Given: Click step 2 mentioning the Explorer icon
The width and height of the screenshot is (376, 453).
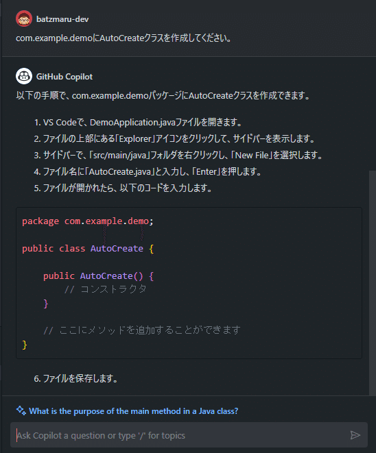Looking at the screenshot, I should tap(174, 139).
